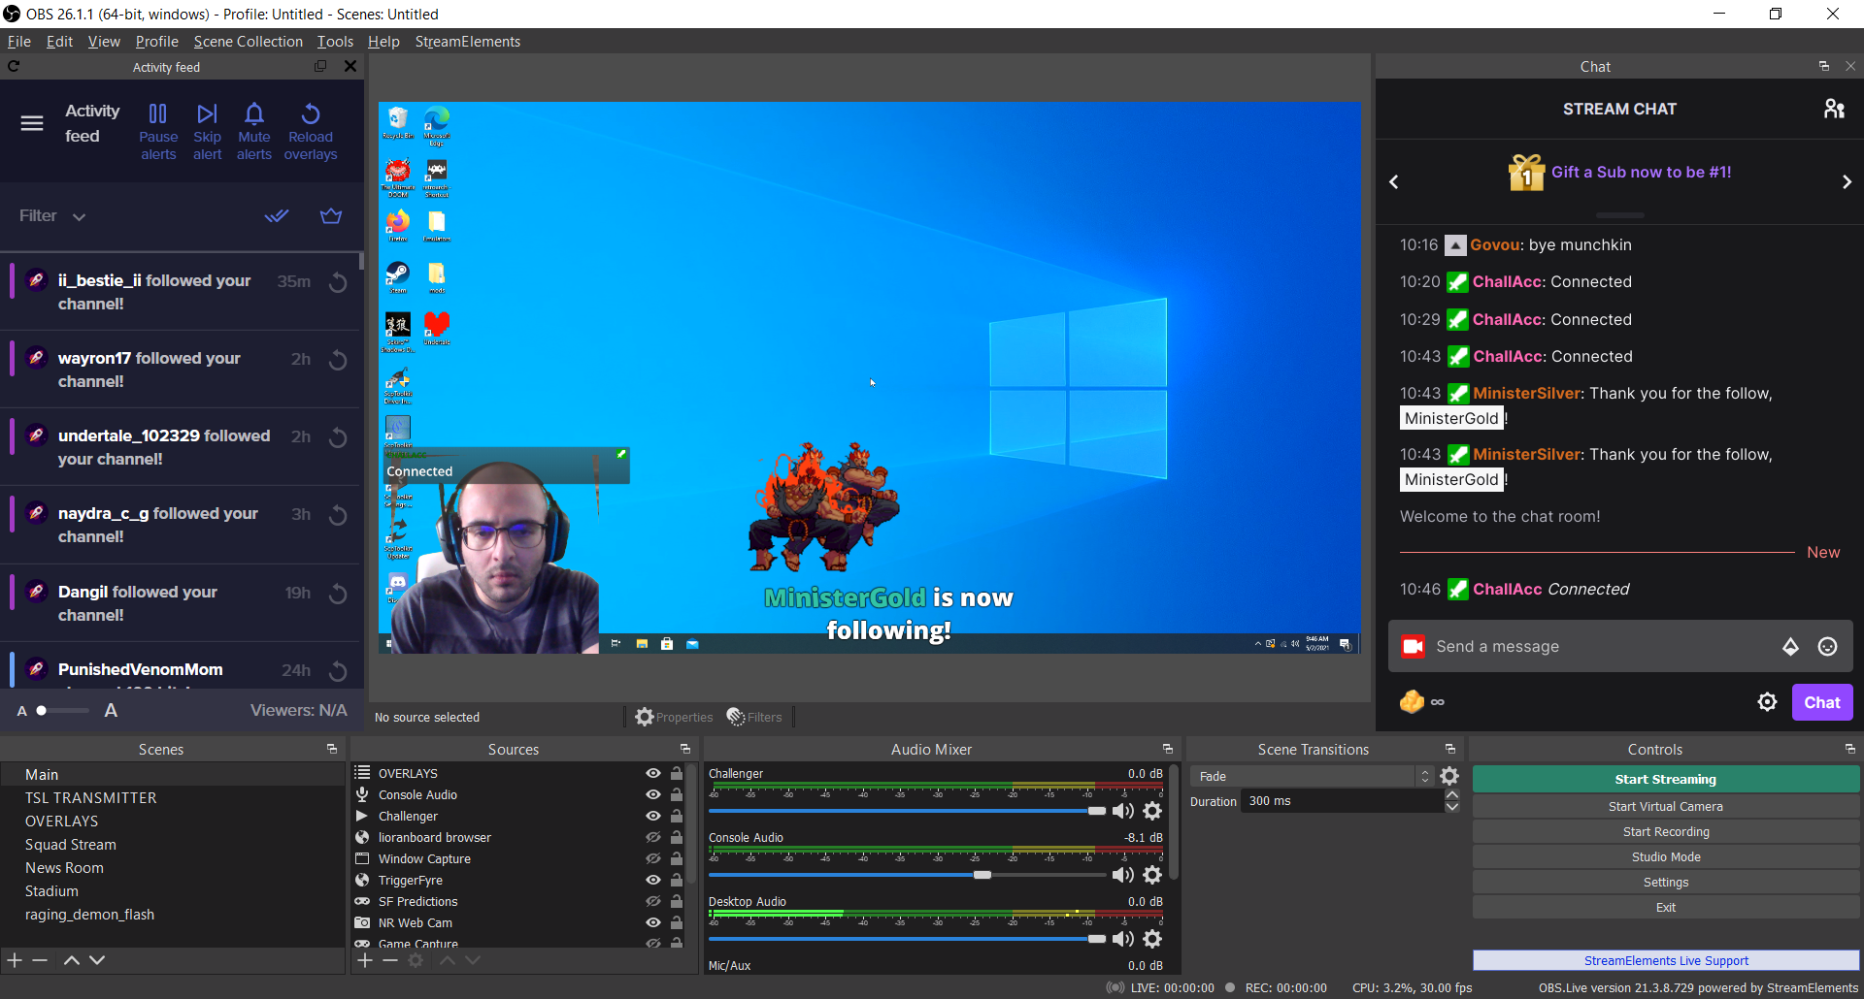Pause alerts in the activity feed

click(157, 128)
